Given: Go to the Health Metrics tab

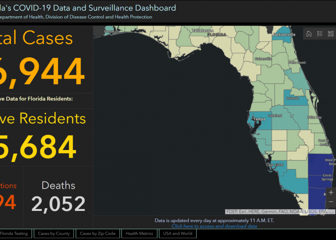Looking at the screenshot, I should (139, 233).
